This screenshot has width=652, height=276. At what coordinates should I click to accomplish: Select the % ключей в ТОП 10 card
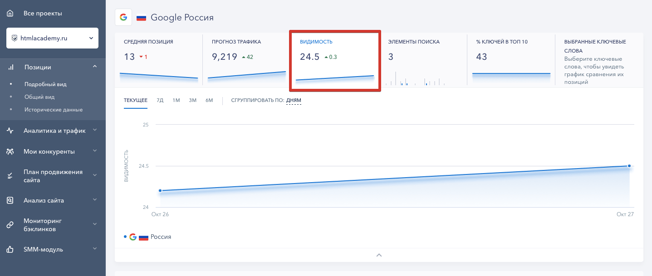511,59
